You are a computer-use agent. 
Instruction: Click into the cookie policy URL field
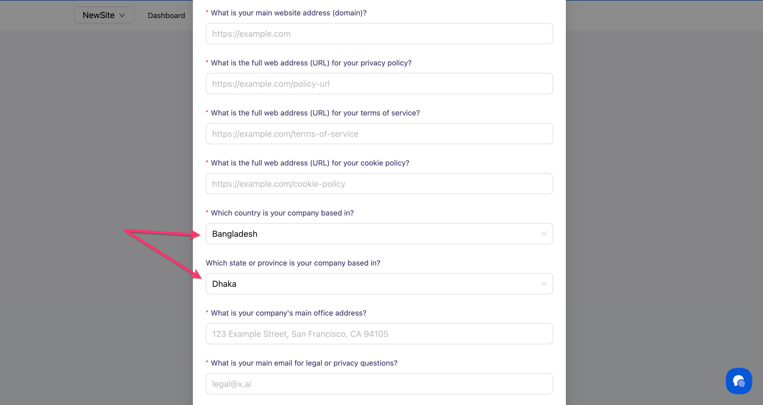pyautogui.click(x=379, y=184)
